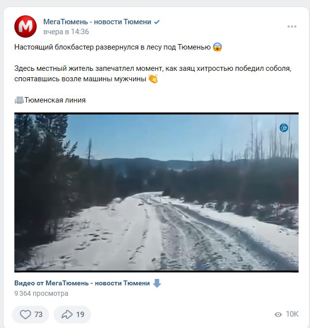Click the 10K post views number
Image resolution: width=310 pixels, height=328 pixels.
coord(292,314)
